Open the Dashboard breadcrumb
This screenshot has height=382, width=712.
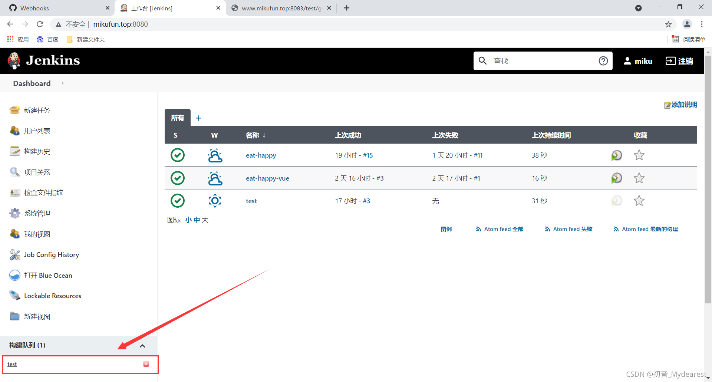(x=32, y=83)
